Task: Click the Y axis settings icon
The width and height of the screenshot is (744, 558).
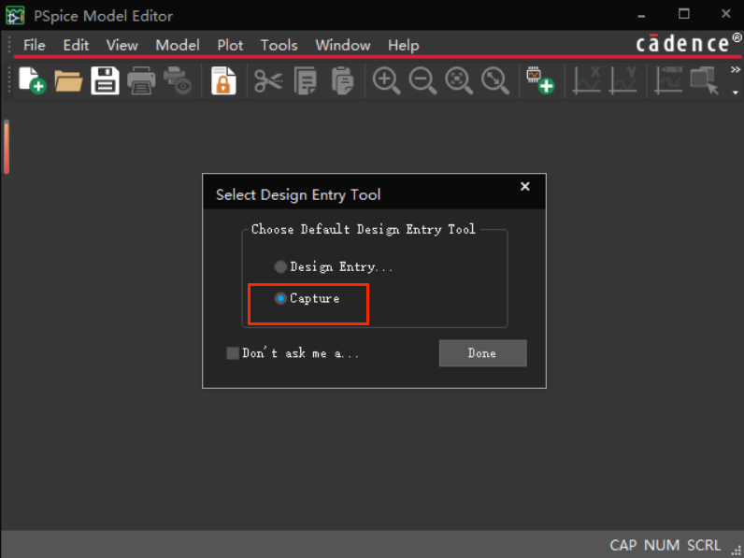Action: click(623, 80)
